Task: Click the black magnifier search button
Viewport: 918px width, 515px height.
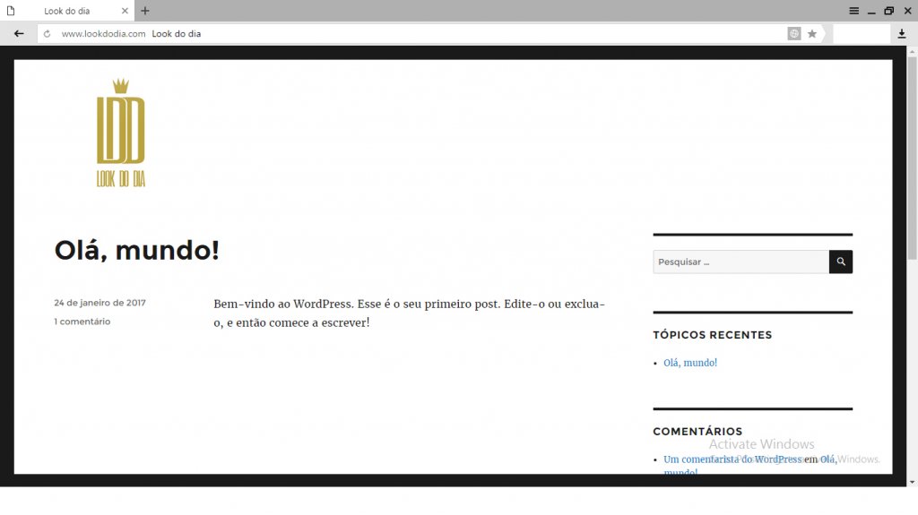Action: 841,262
